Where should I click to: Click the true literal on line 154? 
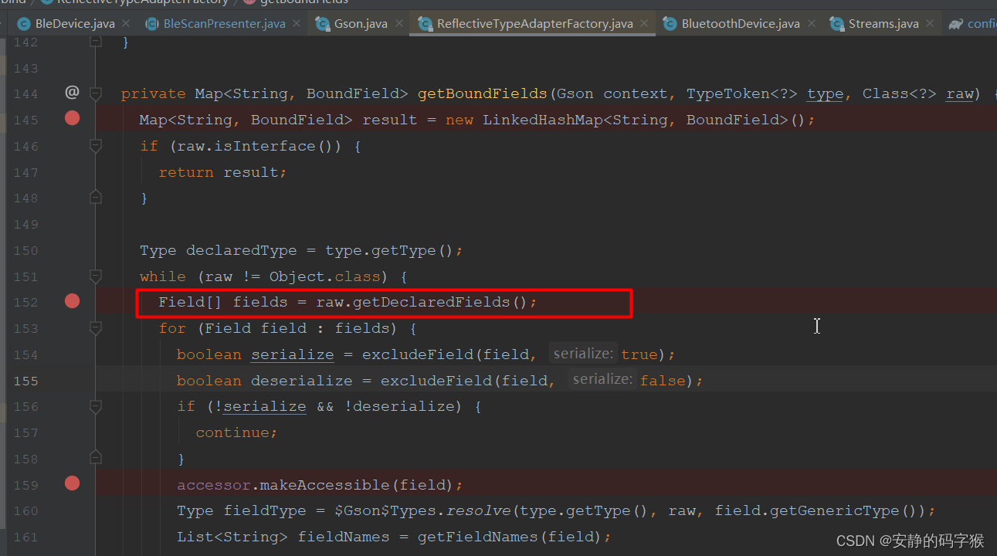[x=639, y=354]
